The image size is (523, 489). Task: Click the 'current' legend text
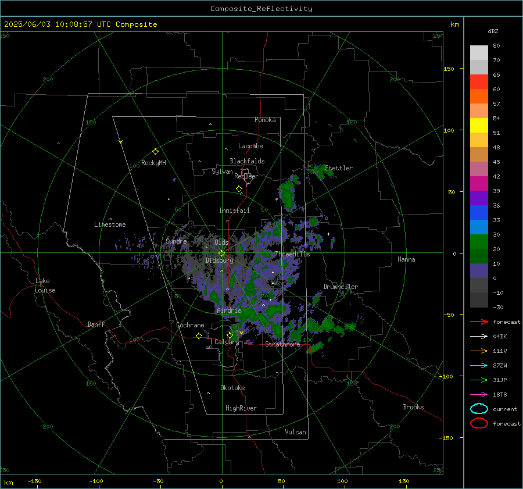(x=505, y=409)
